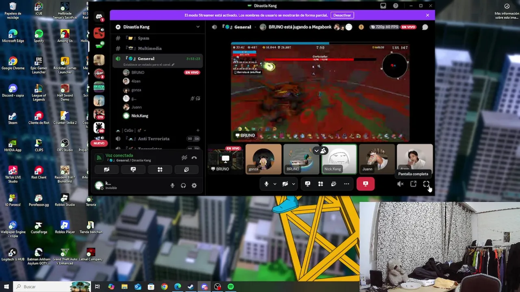520x292 pixels.
Task: Click the Voz conectada status text
Action: tap(119, 155)
